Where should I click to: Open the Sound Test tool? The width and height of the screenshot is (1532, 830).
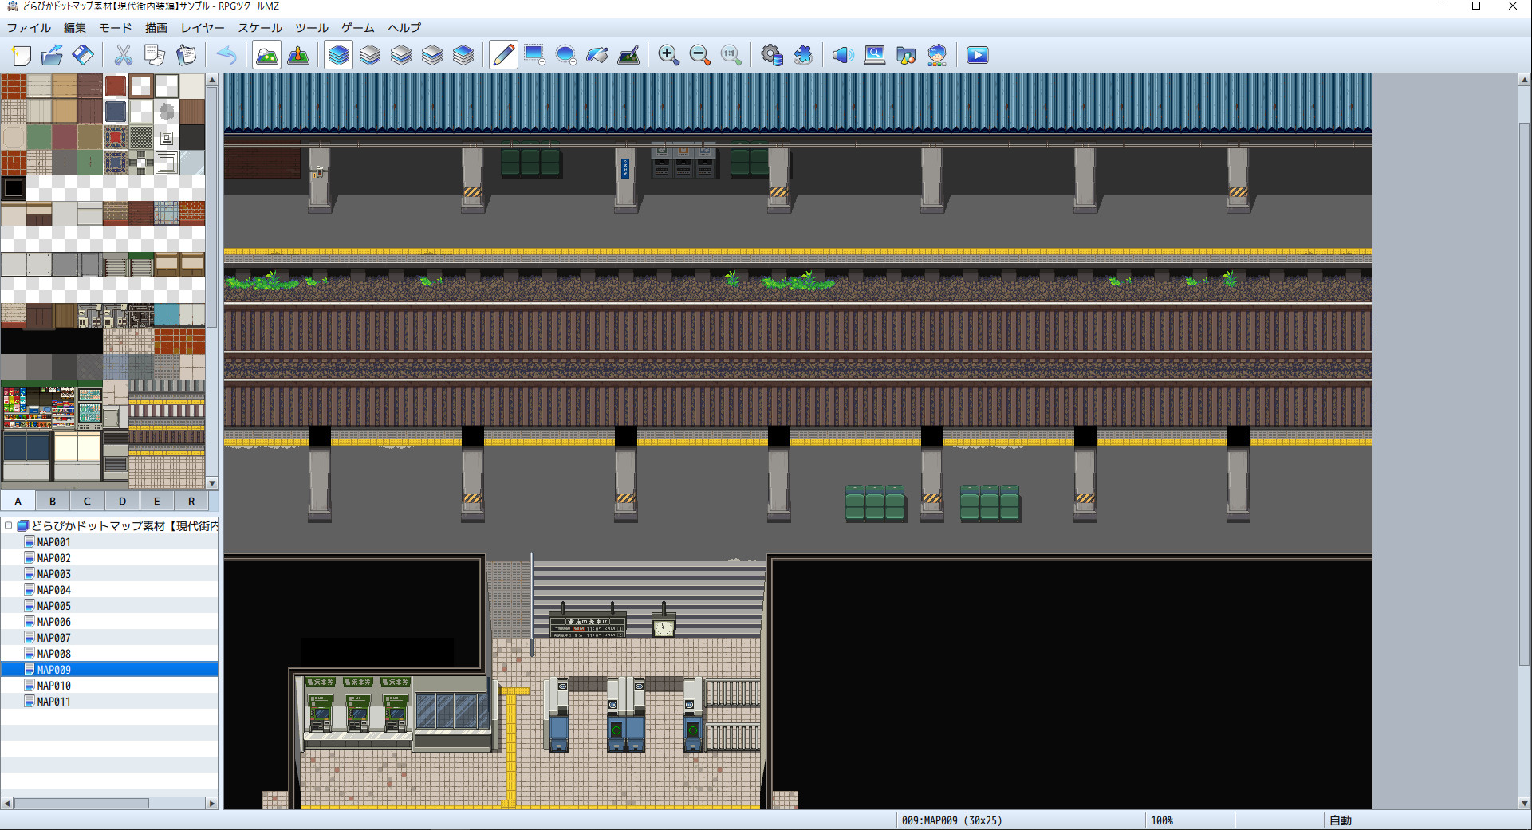[x=842, y=54]
